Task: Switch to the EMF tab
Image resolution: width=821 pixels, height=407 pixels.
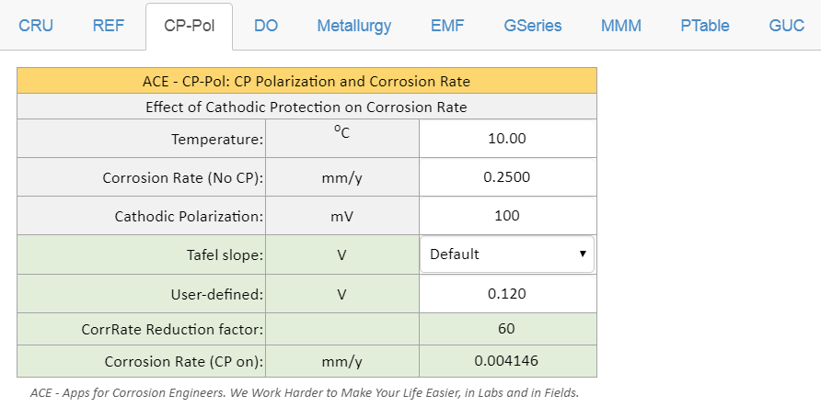Action: 447,26
